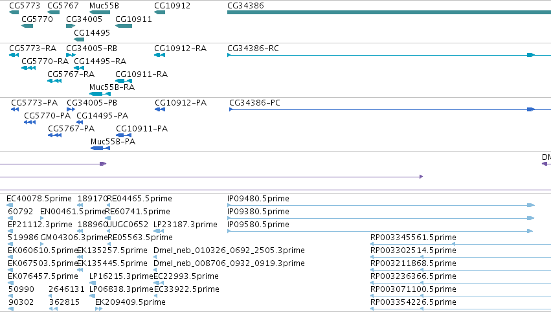Select the LP23187.3prime EST arrow
Screen dimensions: 551x312
click(159, 231)
